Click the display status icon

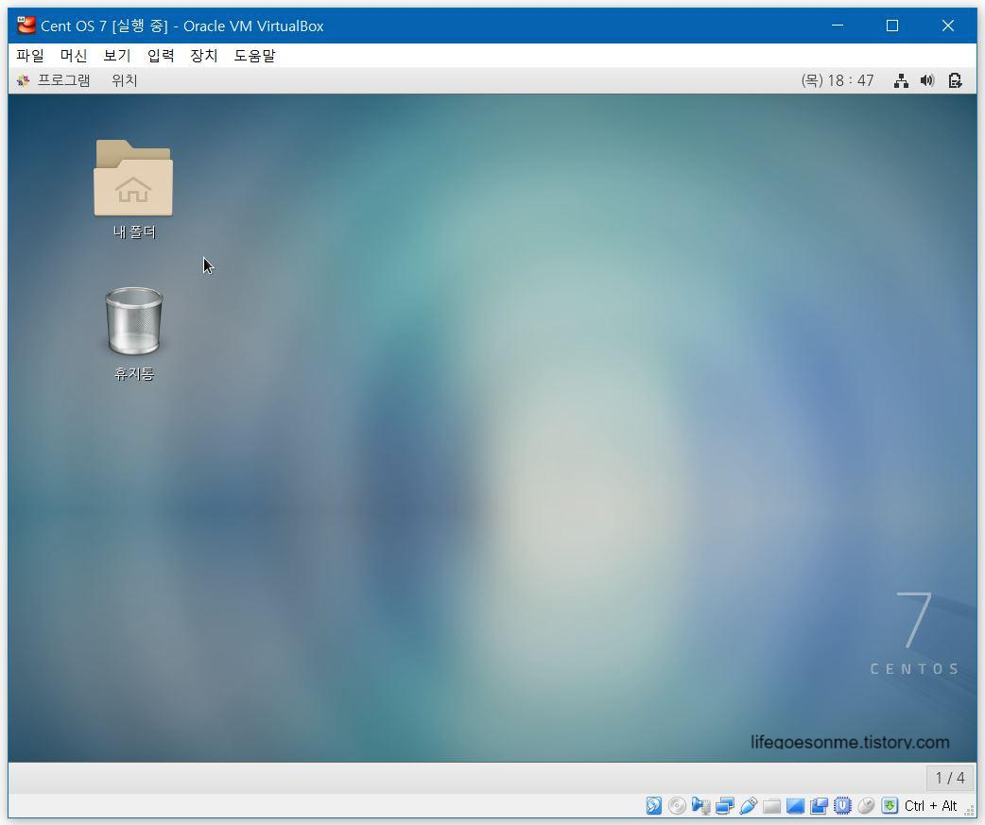point(795,805)
